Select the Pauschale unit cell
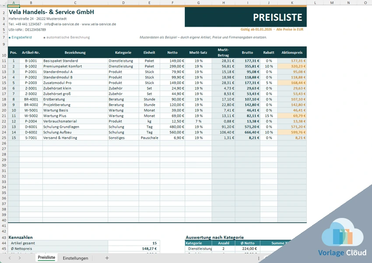This screenshot has width=372, height=263. click(x=150, y=138)
